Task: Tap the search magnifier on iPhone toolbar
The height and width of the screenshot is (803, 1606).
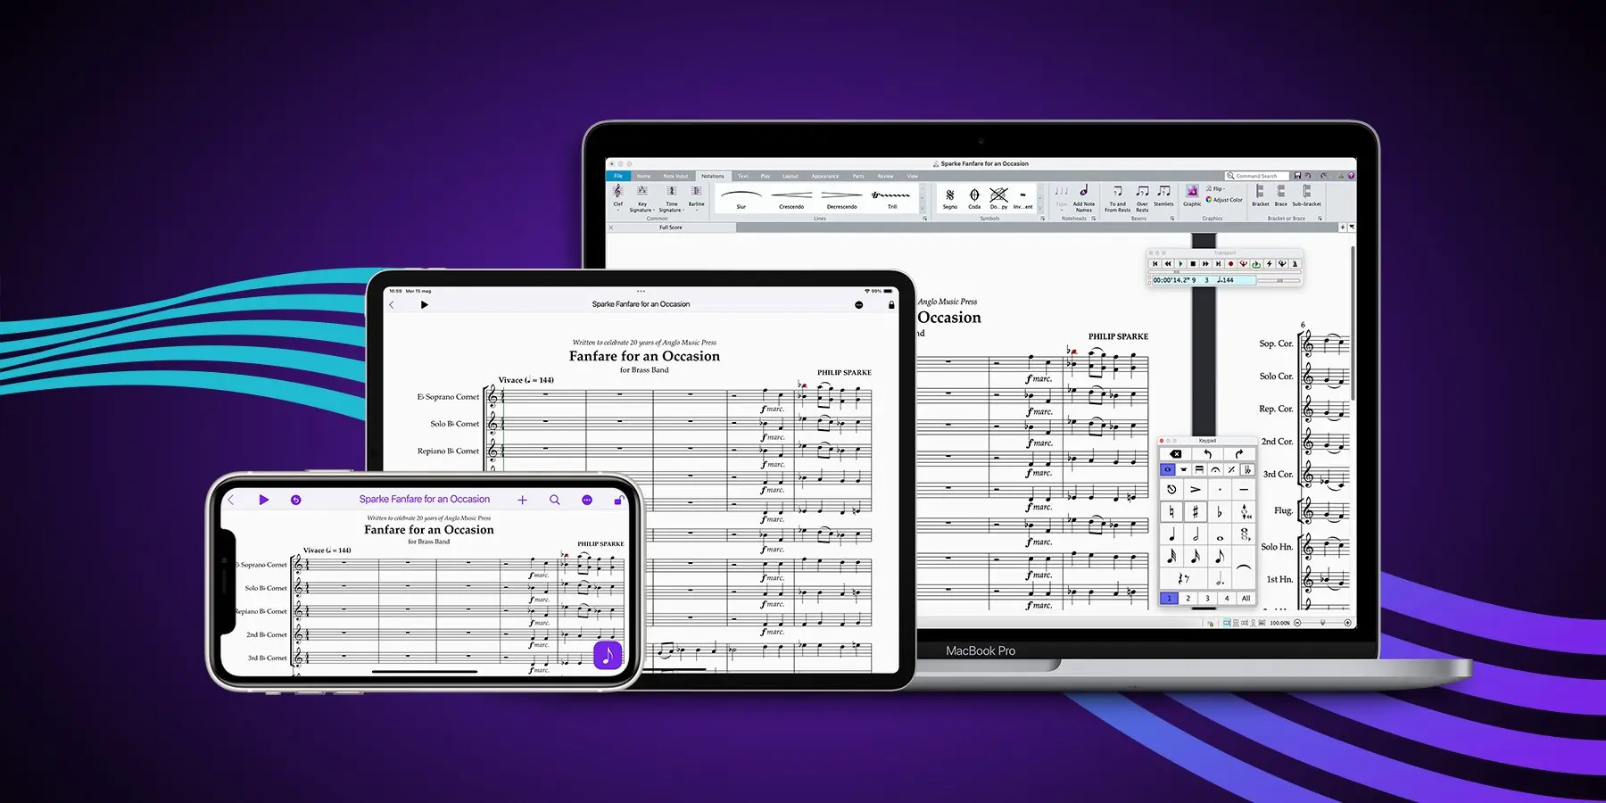Action: (x=554, y=500)
